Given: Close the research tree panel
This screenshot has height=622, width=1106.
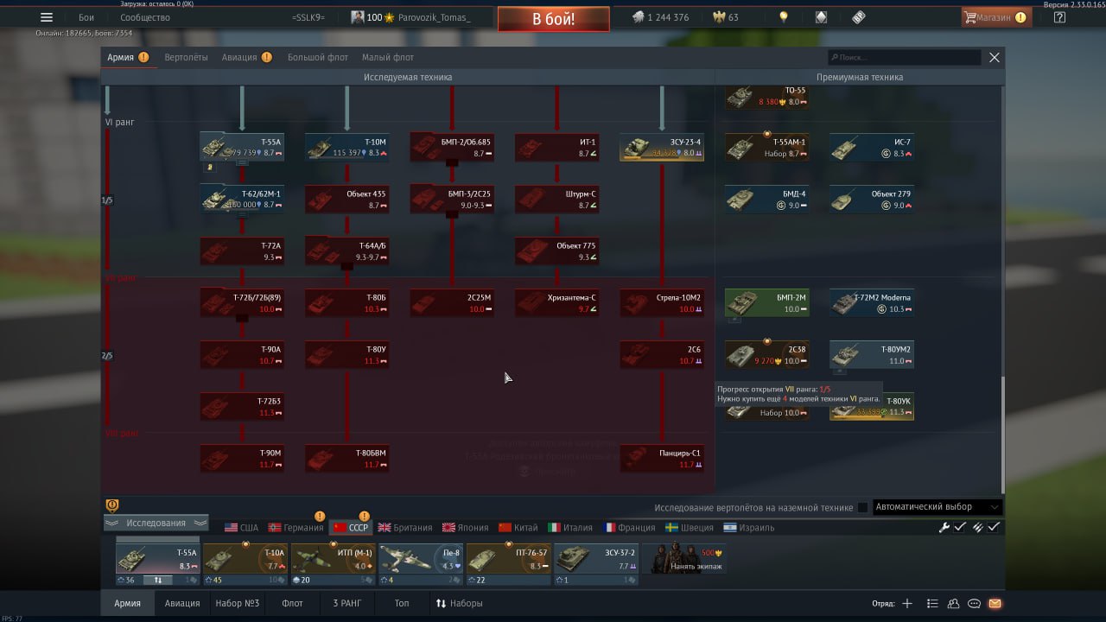Looking at the screenshot, I should [995, 57].
